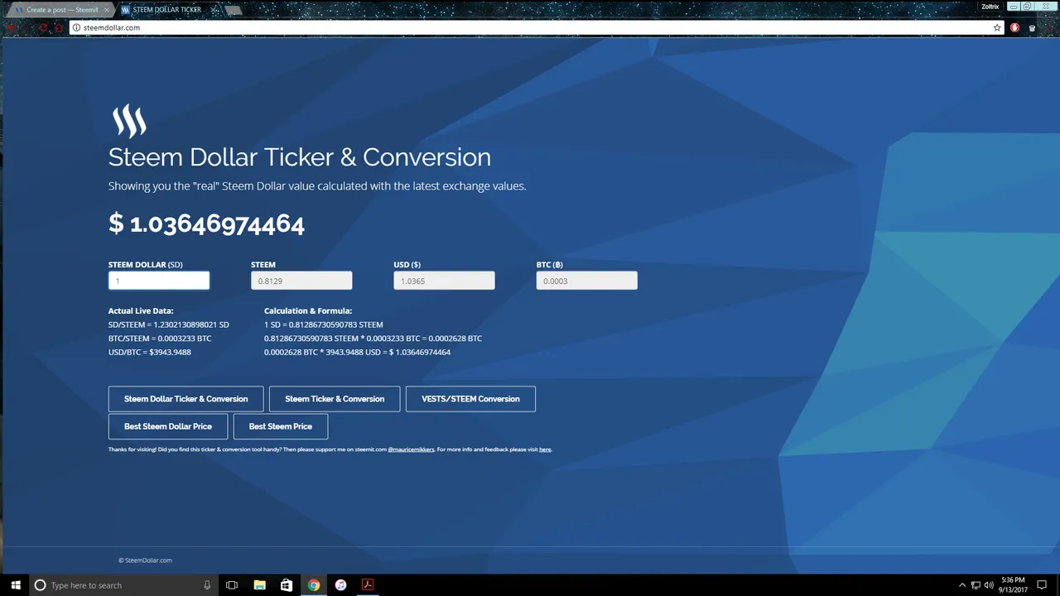Click the Steem logo icon
Viewport: 1060px width, 596px height.
(x=129, y=122)
